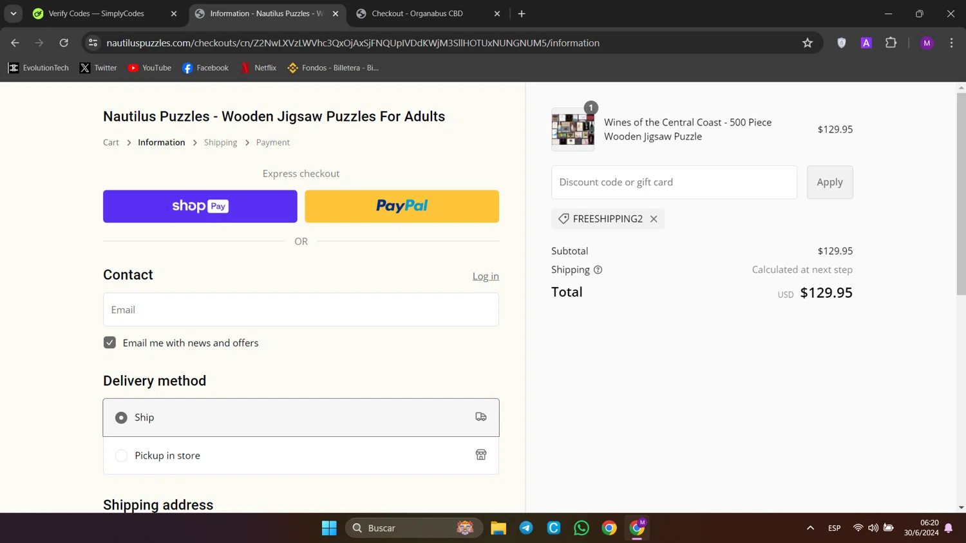
Task: Click the FREESHIPPING2 tag icon
Action: coord(563,219)
